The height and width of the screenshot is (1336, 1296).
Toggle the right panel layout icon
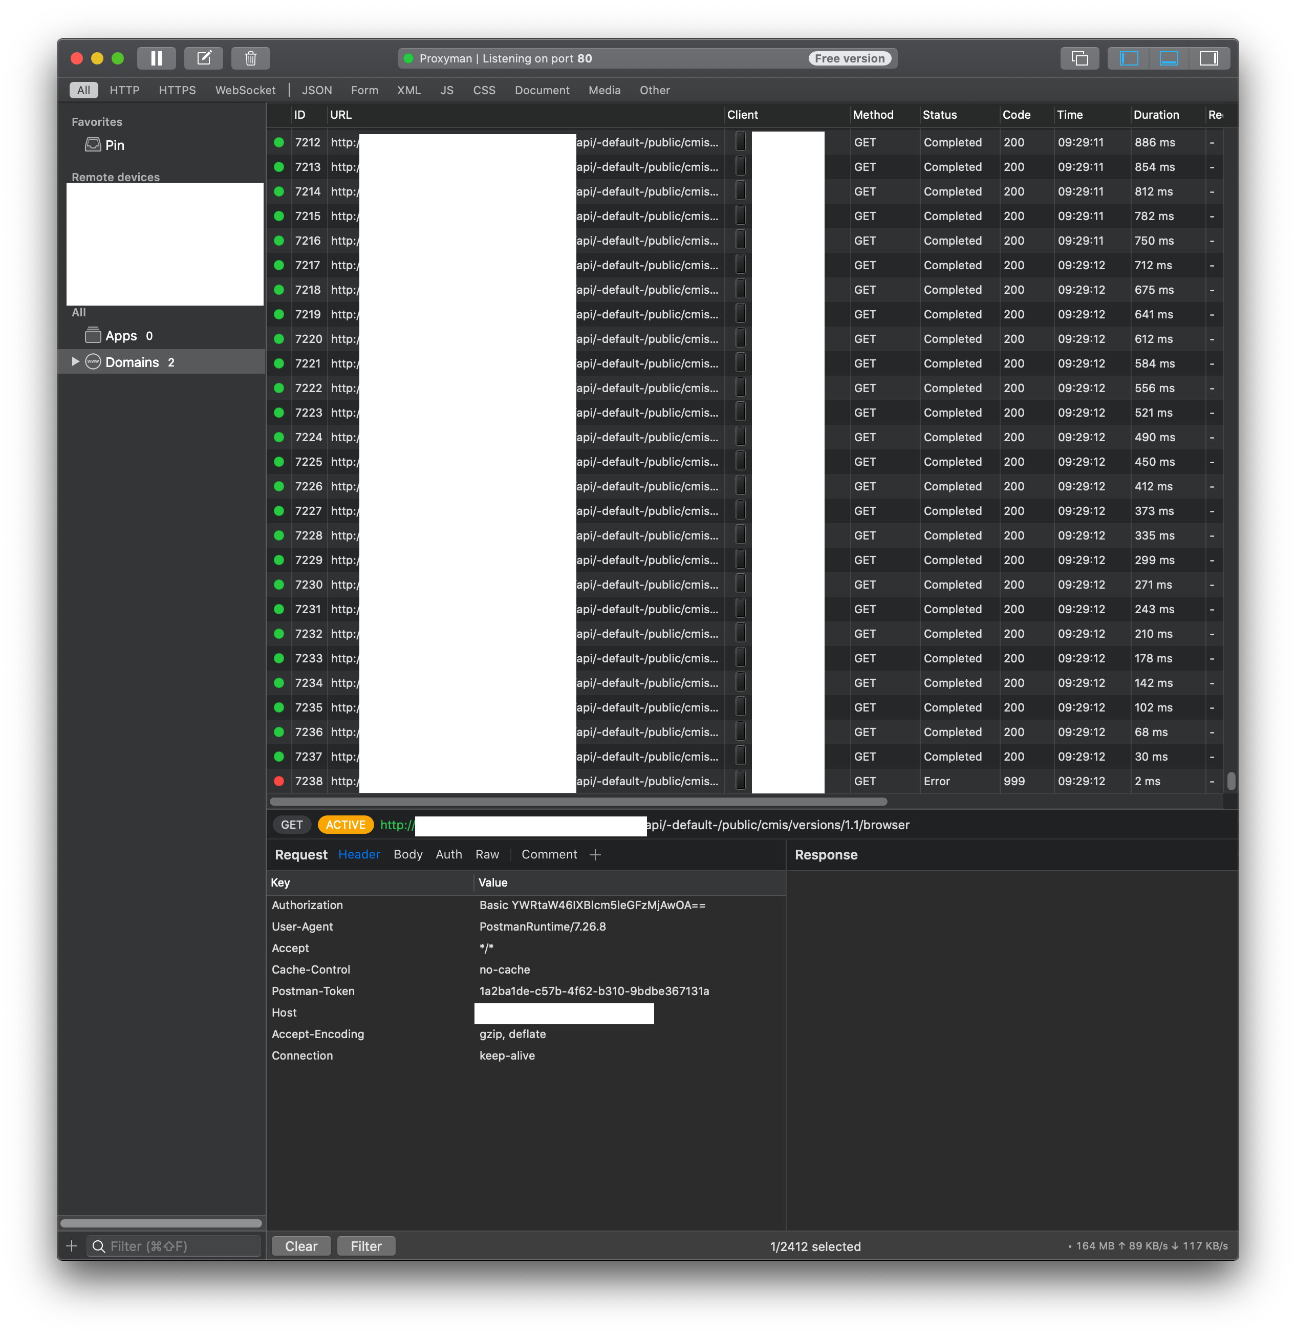click(1209, 59)
